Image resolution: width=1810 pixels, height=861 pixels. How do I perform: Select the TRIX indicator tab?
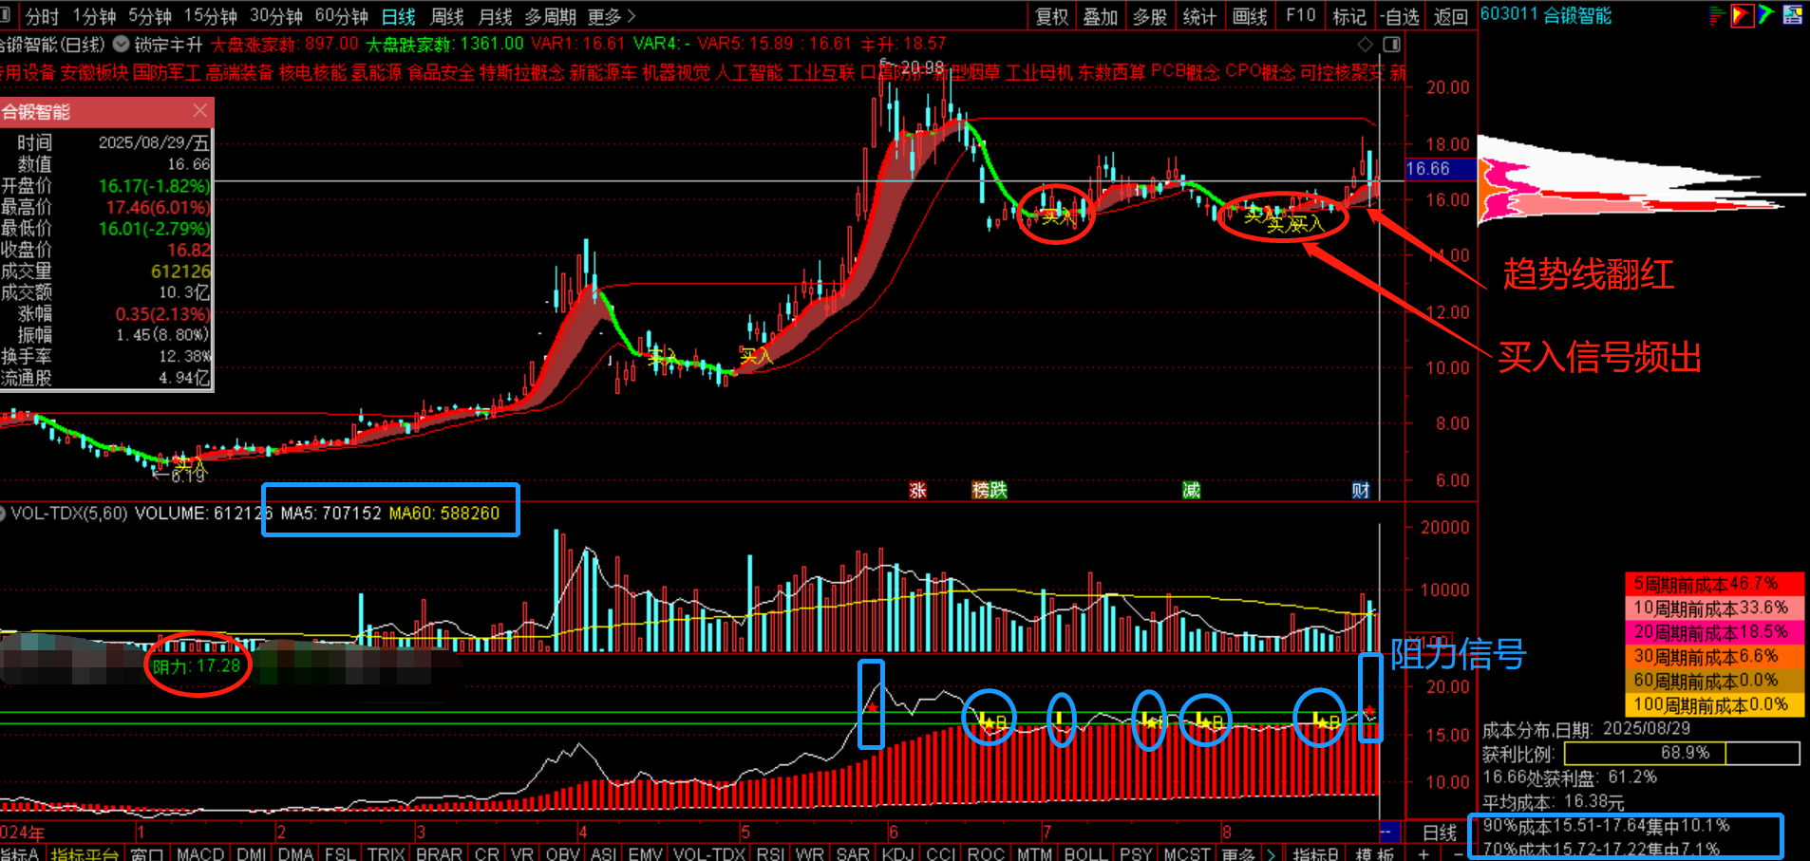387,853
